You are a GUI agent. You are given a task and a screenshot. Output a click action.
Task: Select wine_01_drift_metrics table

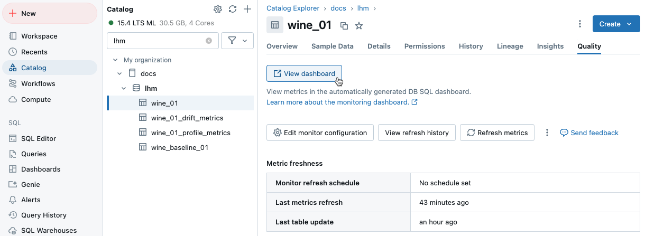[x=187, y=118]
